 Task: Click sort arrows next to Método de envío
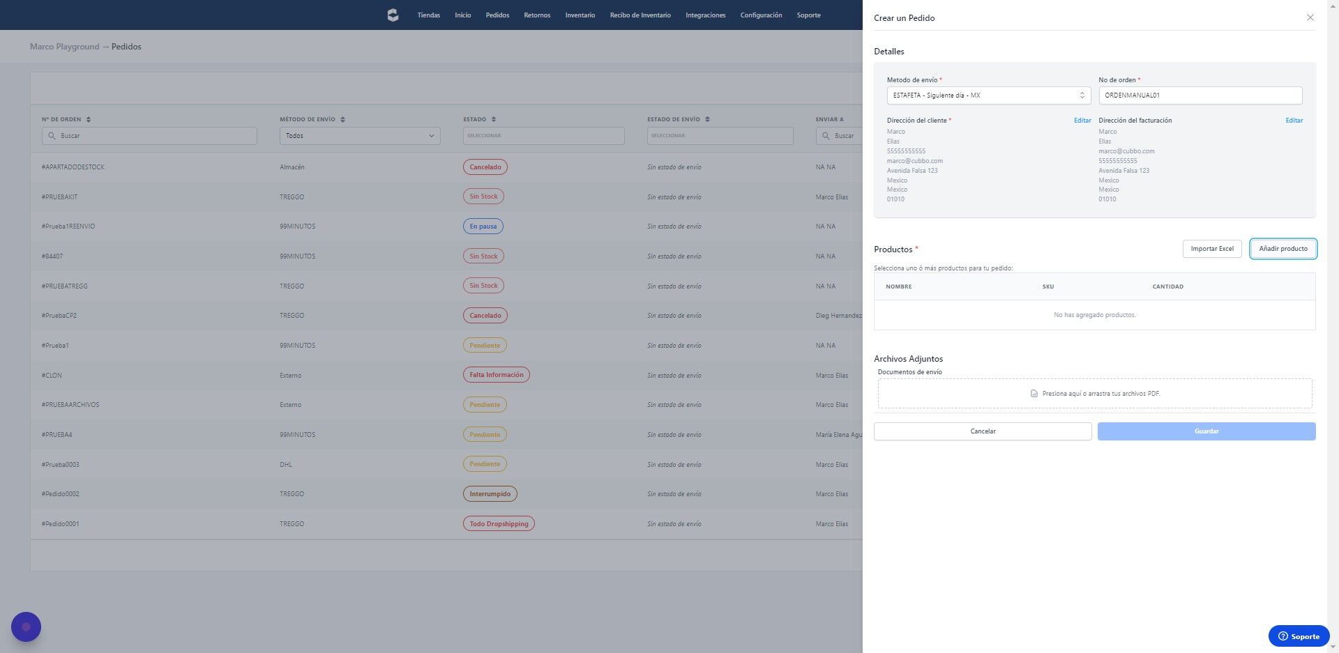(342, 119)
